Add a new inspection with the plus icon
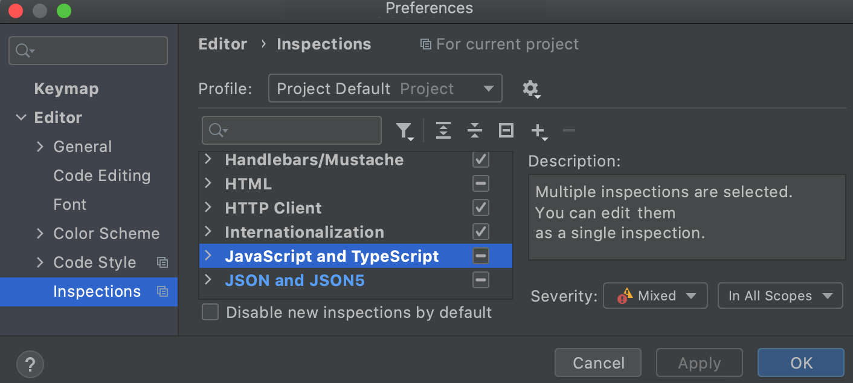This screenshot has height=383, width=853. tap(538, 130)
